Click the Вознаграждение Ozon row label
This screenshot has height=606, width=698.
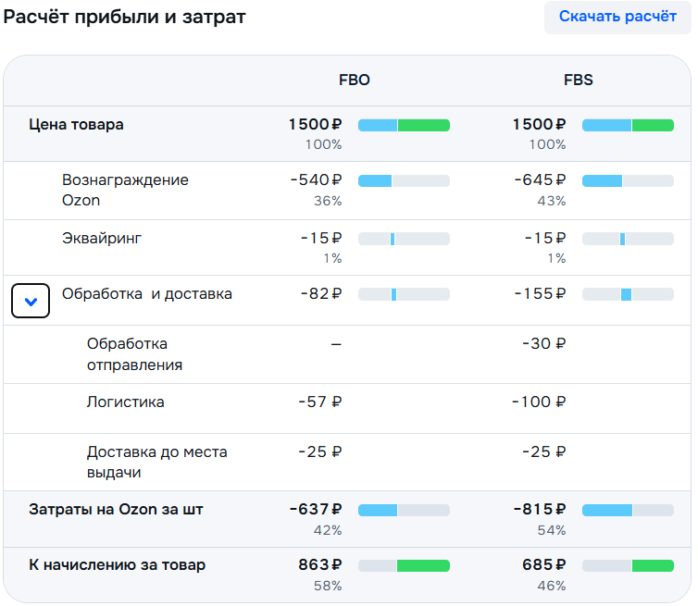[125, 190]
